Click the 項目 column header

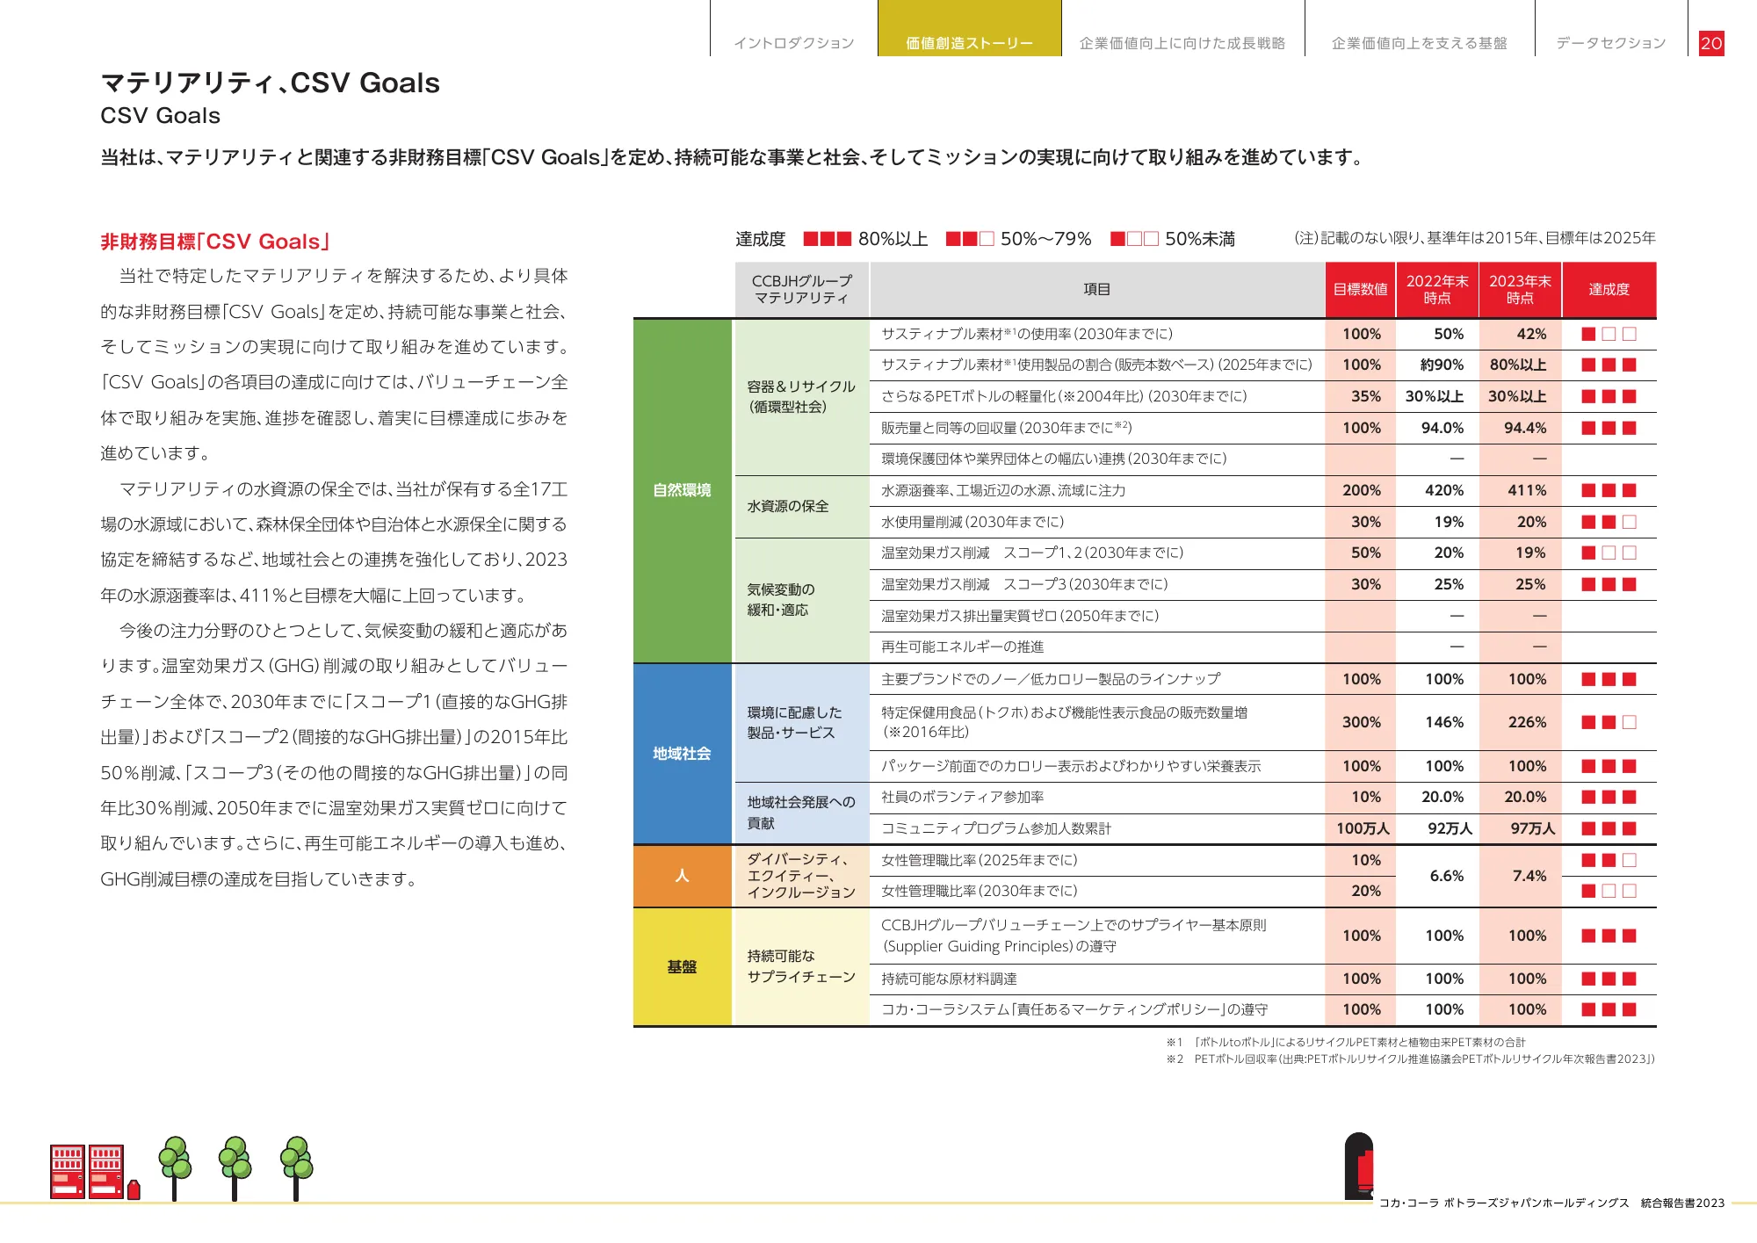(x=1097, y=289)
